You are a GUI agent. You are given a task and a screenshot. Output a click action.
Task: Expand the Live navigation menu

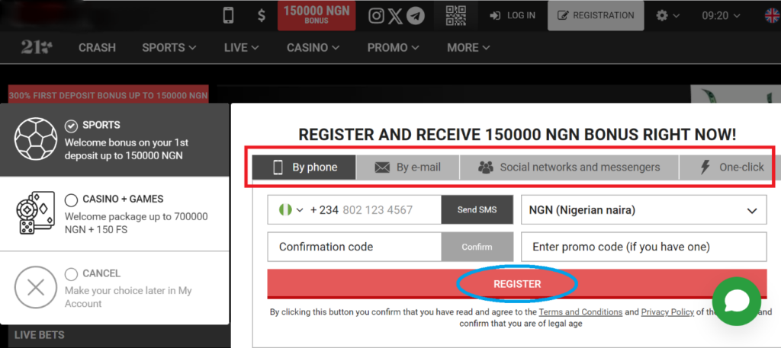tap(242, 48)
